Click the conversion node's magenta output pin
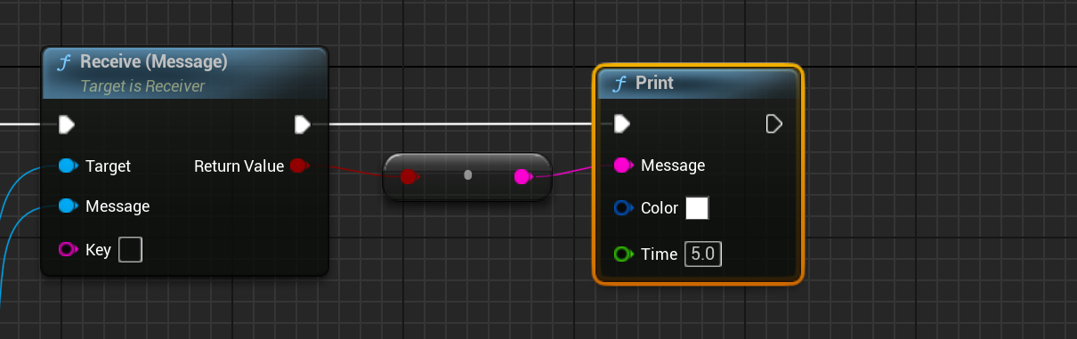The height and width of the screenshot is (339, 1077). 523,176
